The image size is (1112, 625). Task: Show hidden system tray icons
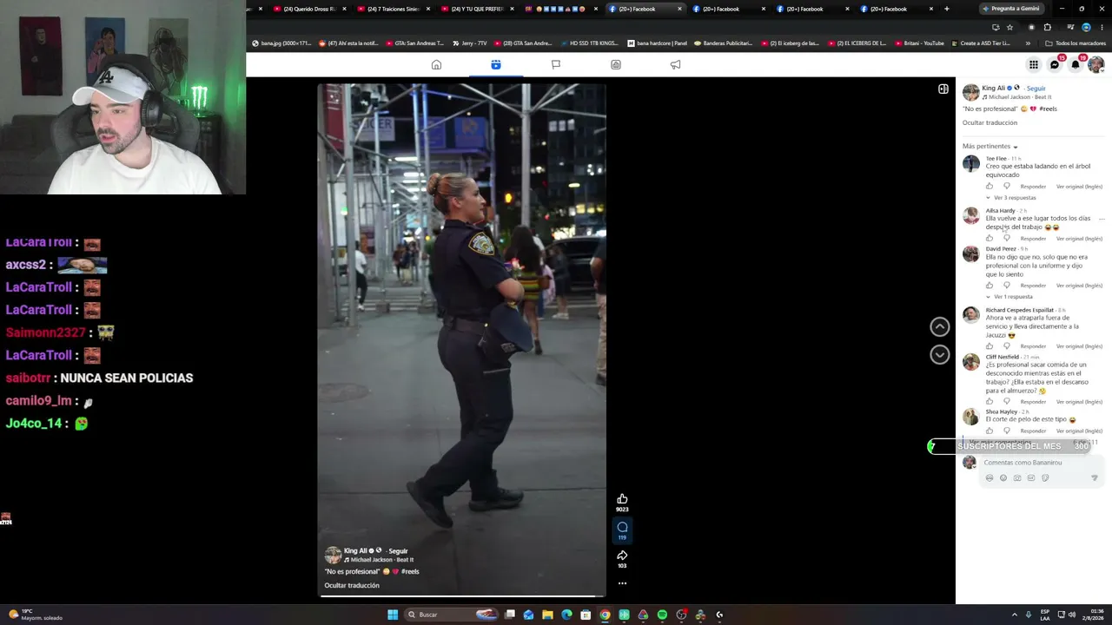pyautogui.click(x=1014, y=615)
